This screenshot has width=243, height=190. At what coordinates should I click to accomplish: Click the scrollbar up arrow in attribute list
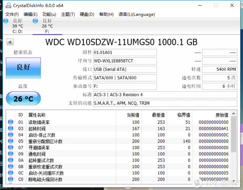234,114
